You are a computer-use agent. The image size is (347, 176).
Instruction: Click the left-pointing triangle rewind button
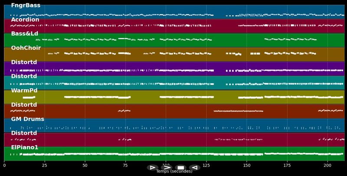[194, 168]
